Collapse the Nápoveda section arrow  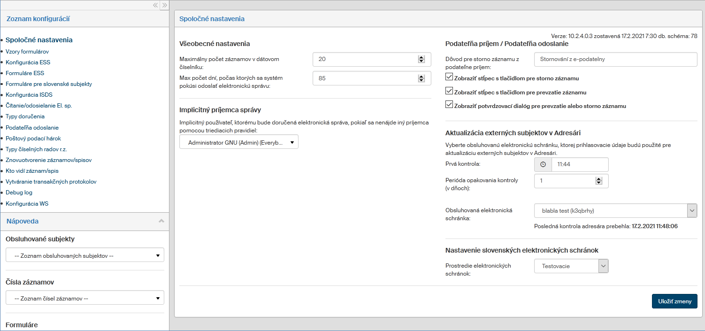(x=161, y=221)
